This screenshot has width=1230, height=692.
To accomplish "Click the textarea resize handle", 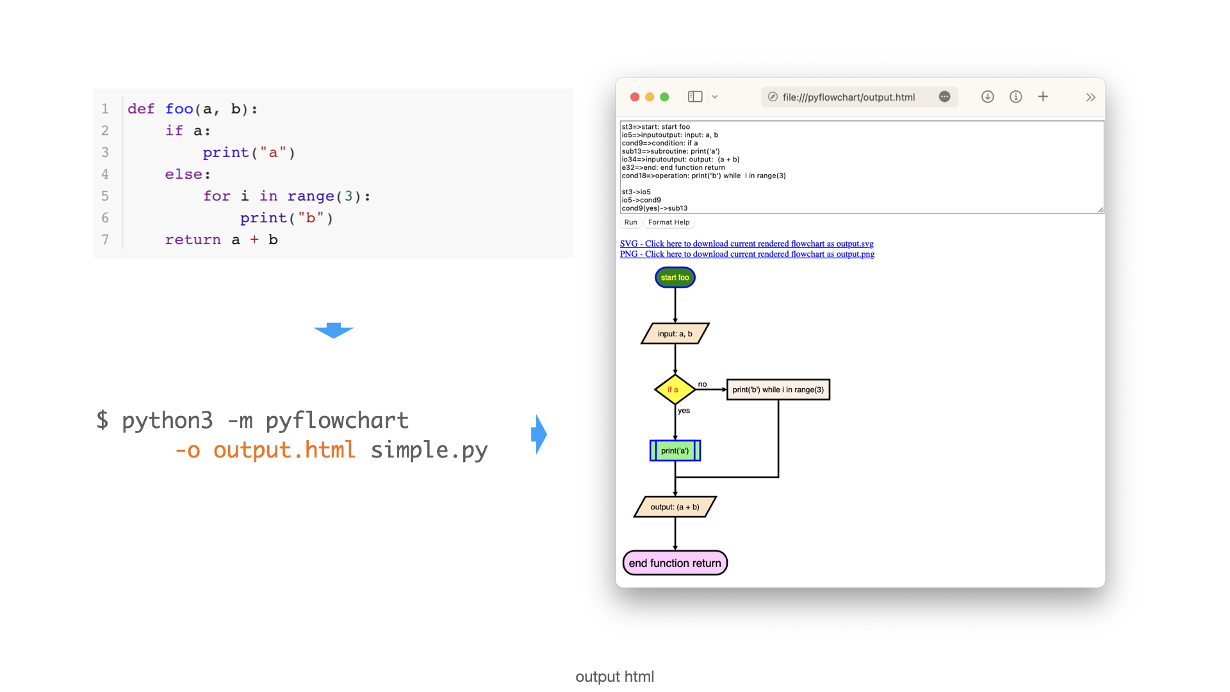I will pos(1101,210).
